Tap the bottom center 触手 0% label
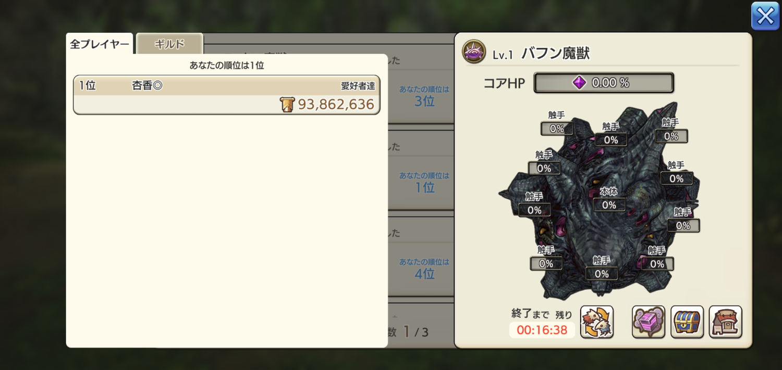This screenshot has width=782, height=370. (602, 268)
